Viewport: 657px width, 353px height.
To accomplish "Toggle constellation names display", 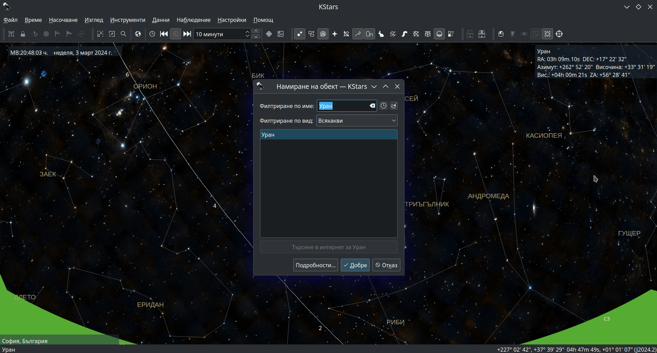I will click(x=370, y=34).
